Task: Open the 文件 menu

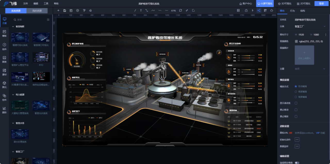Action: tap(25, 4)
